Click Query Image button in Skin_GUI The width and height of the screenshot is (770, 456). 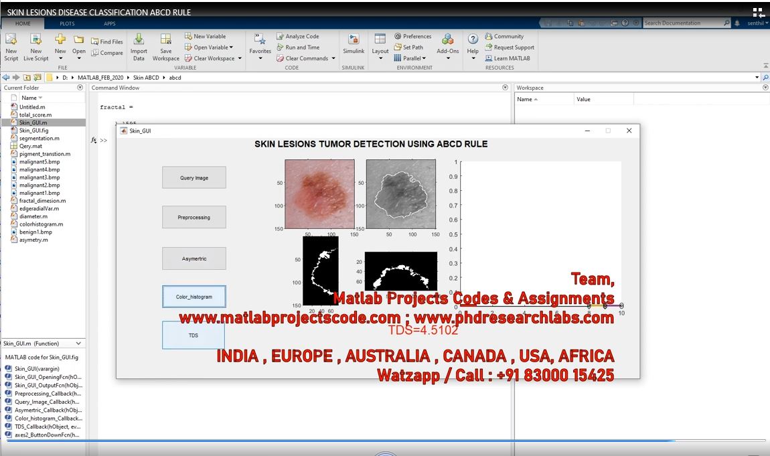pyautogui.click(x=194, y=177)
